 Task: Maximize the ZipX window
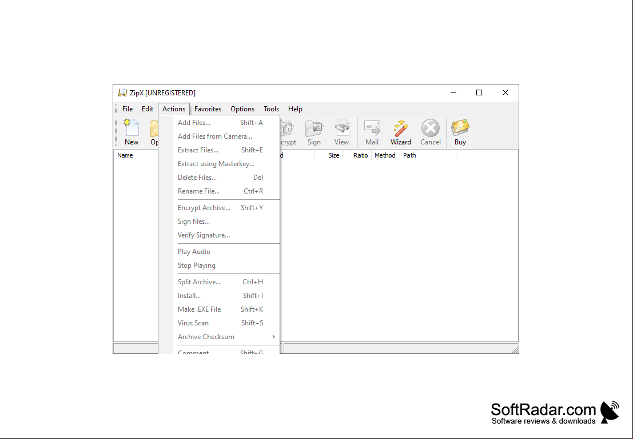[x=479, y=92]
